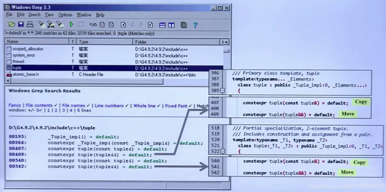This screenshot has width=386, height=192.
Task: Set context window to 3 lines
Action: tap(63, 110)
